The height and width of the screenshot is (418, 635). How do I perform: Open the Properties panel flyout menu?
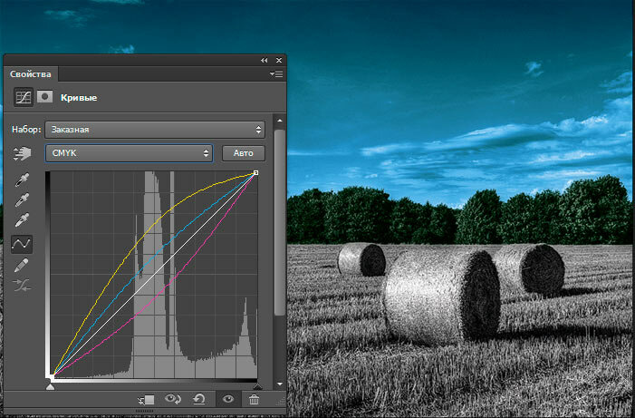click(276, 73)
